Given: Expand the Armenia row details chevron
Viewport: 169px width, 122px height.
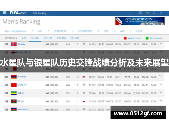Looking at the screenshot, I should coord(161,76).
